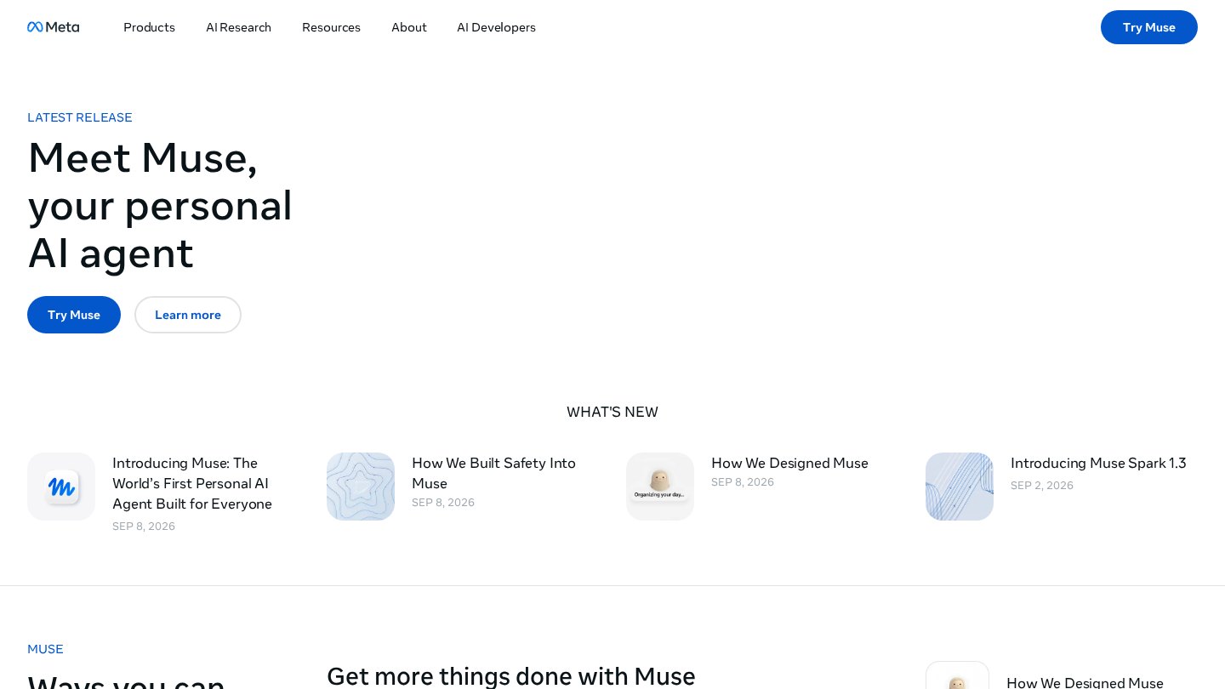Viewport: 1225px width, 689px height.
Task: Open the blue wave lines thumbnail
Action: [960, 487]
